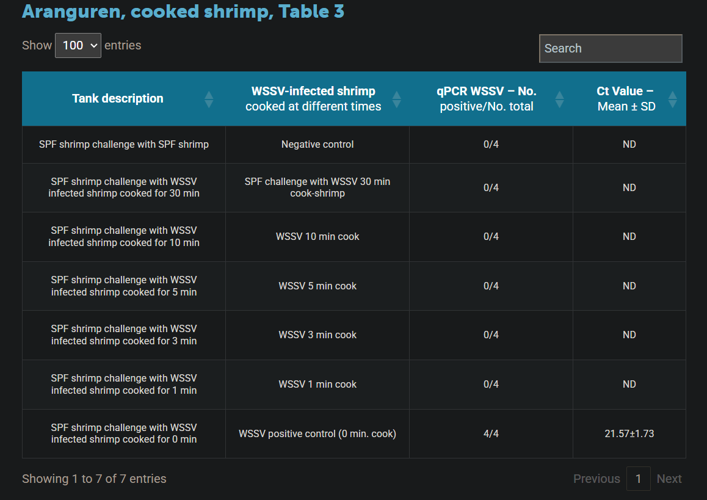
Task: Click the 4/4 qPCR result cell
Action: point(491,433)
